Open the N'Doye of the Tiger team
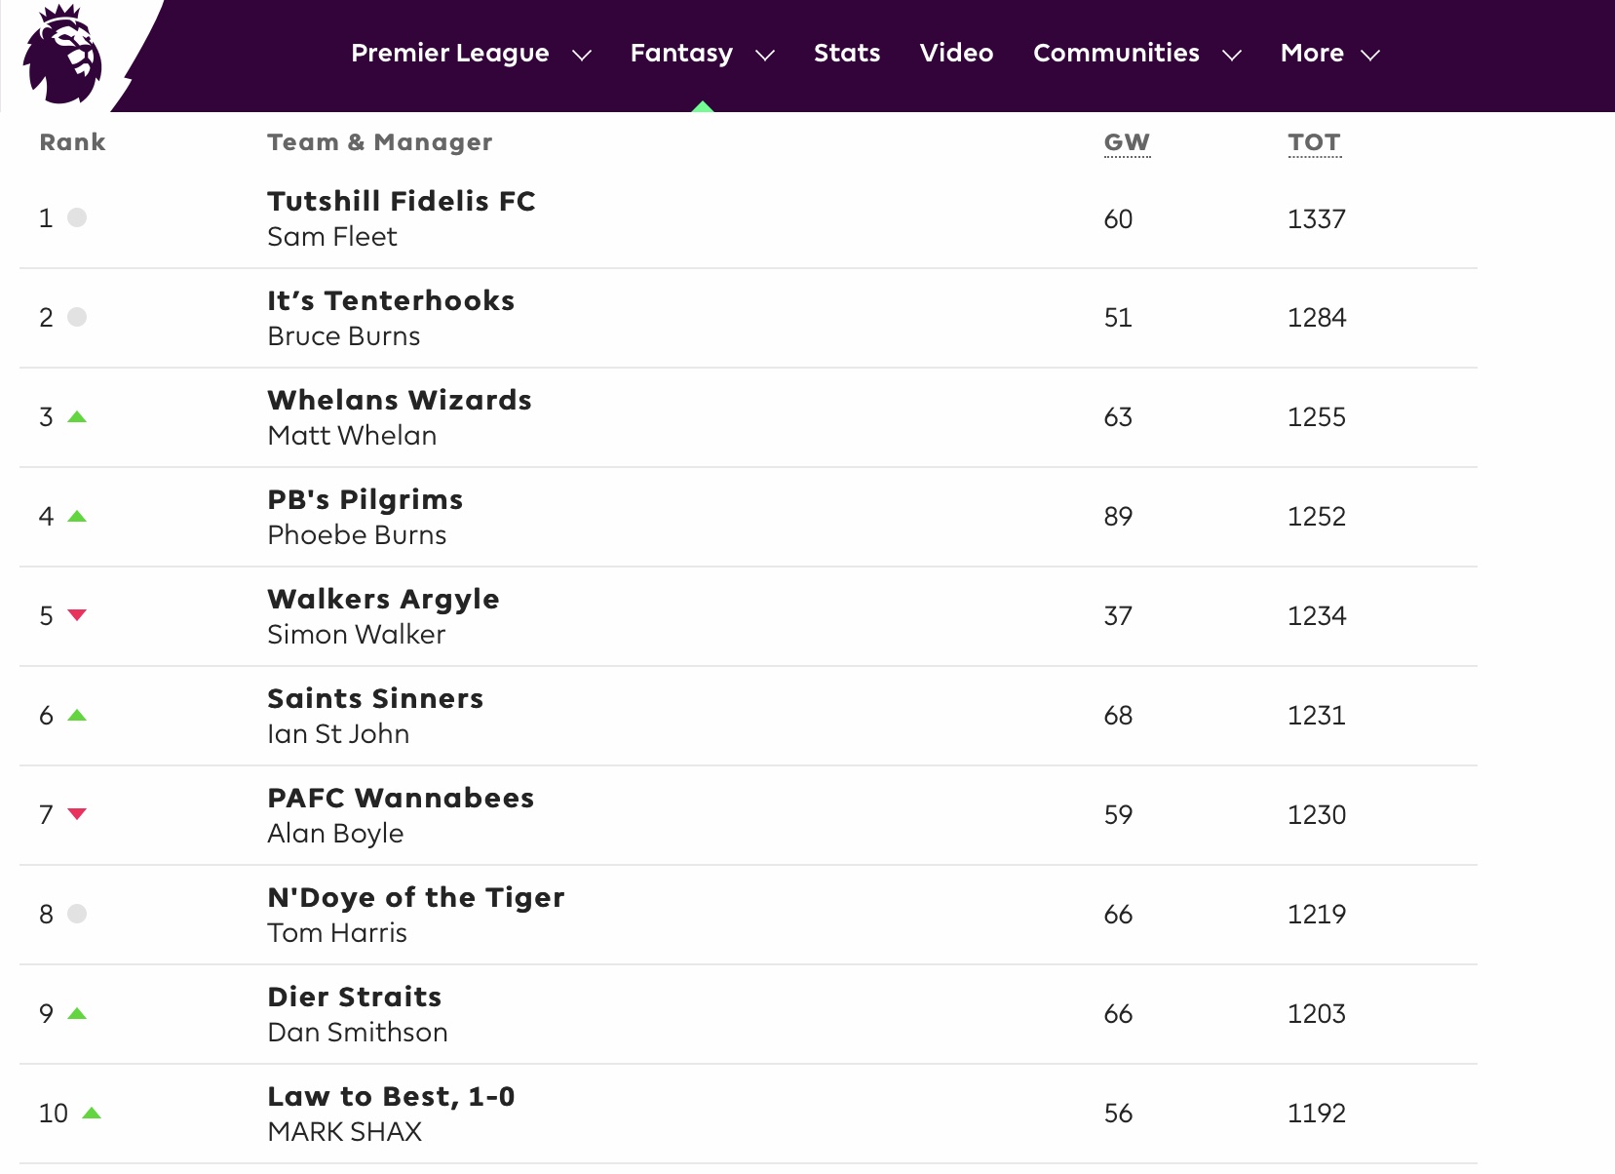The image size is (1615, 1174). coord(416,897)
